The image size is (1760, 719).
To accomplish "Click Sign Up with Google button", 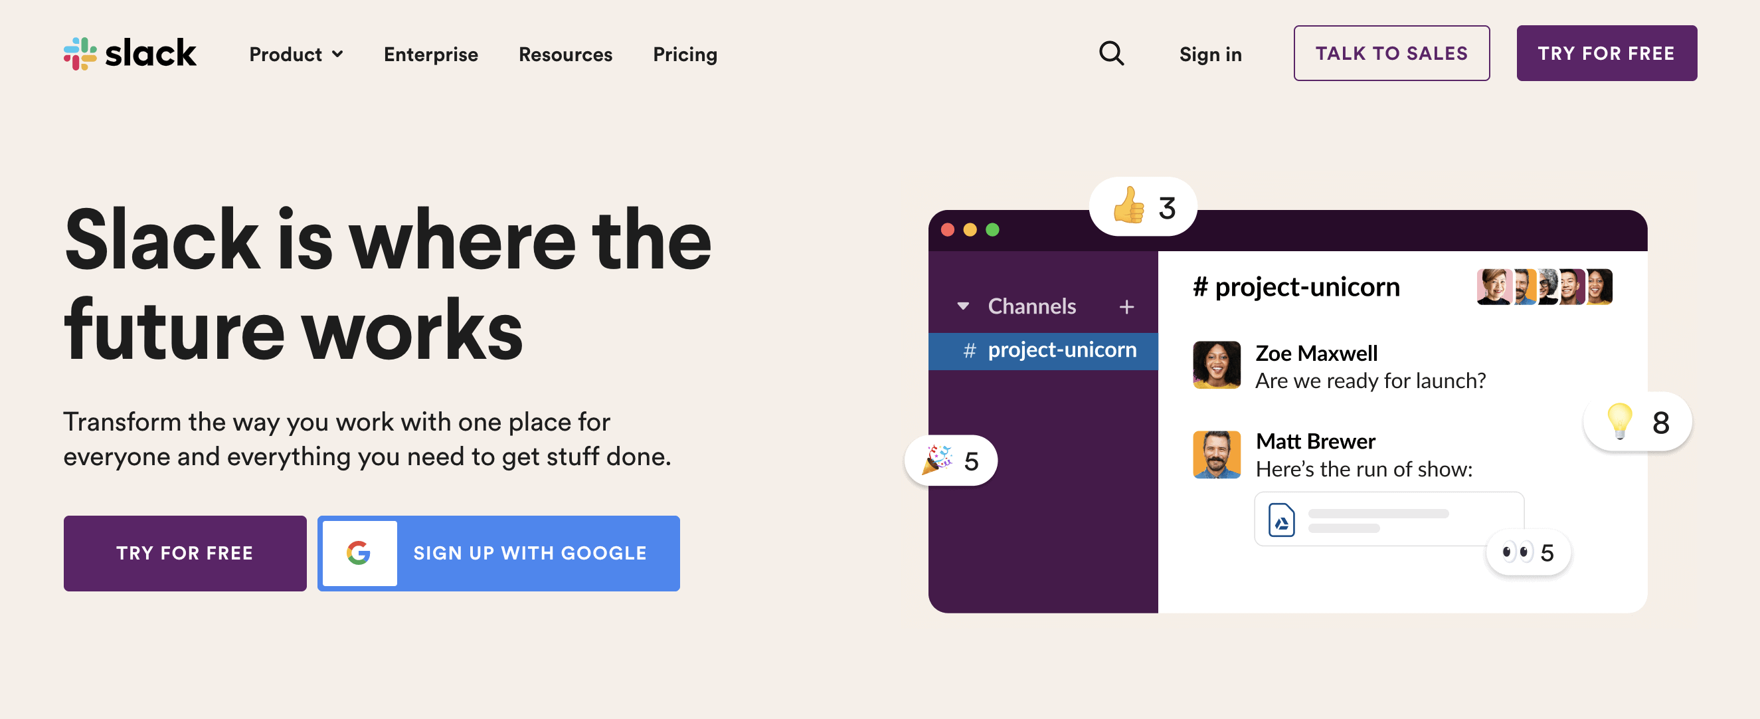I will tap(499, 553).
